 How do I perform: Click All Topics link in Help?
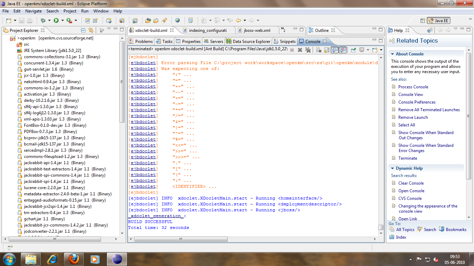[405, 230]
